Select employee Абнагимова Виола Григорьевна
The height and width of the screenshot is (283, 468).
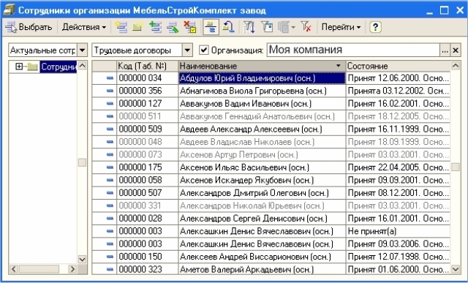click(262, 91)
